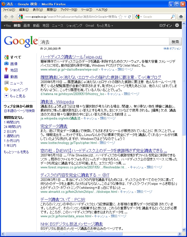Click the purple 動画 video icon
This screenshot has width=187, height=237.
pos(6,76)
